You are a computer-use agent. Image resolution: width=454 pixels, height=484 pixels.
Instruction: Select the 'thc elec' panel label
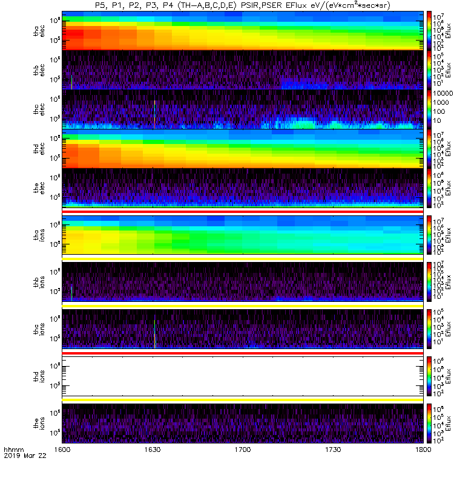[x=39, y=110]
